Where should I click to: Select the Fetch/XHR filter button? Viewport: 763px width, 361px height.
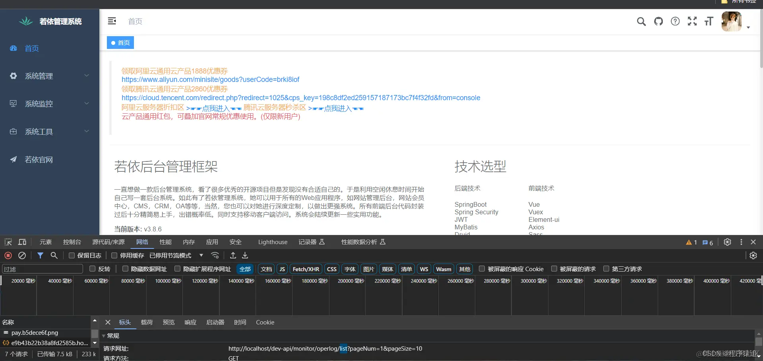pos(306,269)
